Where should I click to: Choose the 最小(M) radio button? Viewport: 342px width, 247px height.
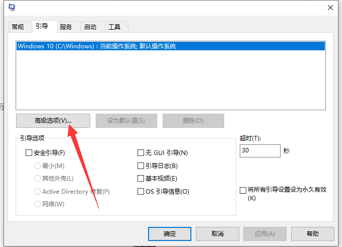37,166
